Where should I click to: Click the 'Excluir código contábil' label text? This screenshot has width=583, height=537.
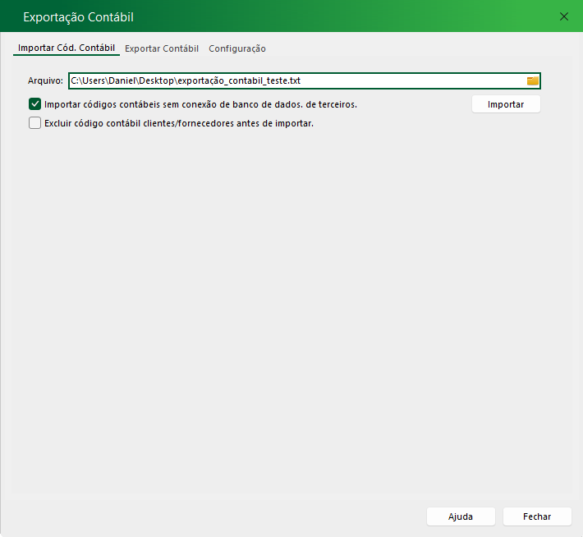99,123
